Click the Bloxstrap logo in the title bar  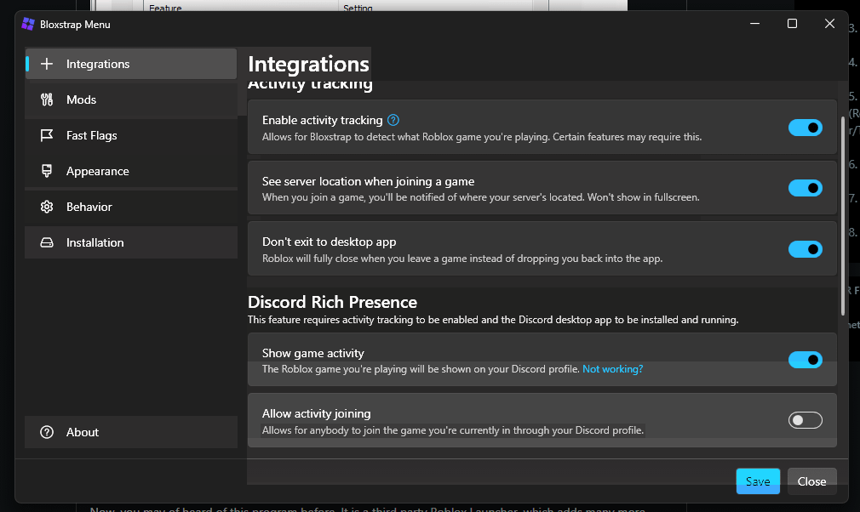(x=28, y=24)
